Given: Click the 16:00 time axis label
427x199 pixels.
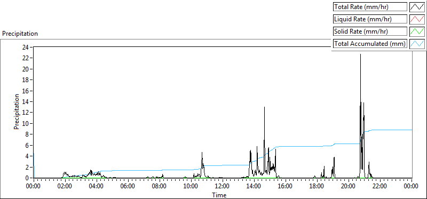Looking at the screenshot, I should (x=286, y=187).
